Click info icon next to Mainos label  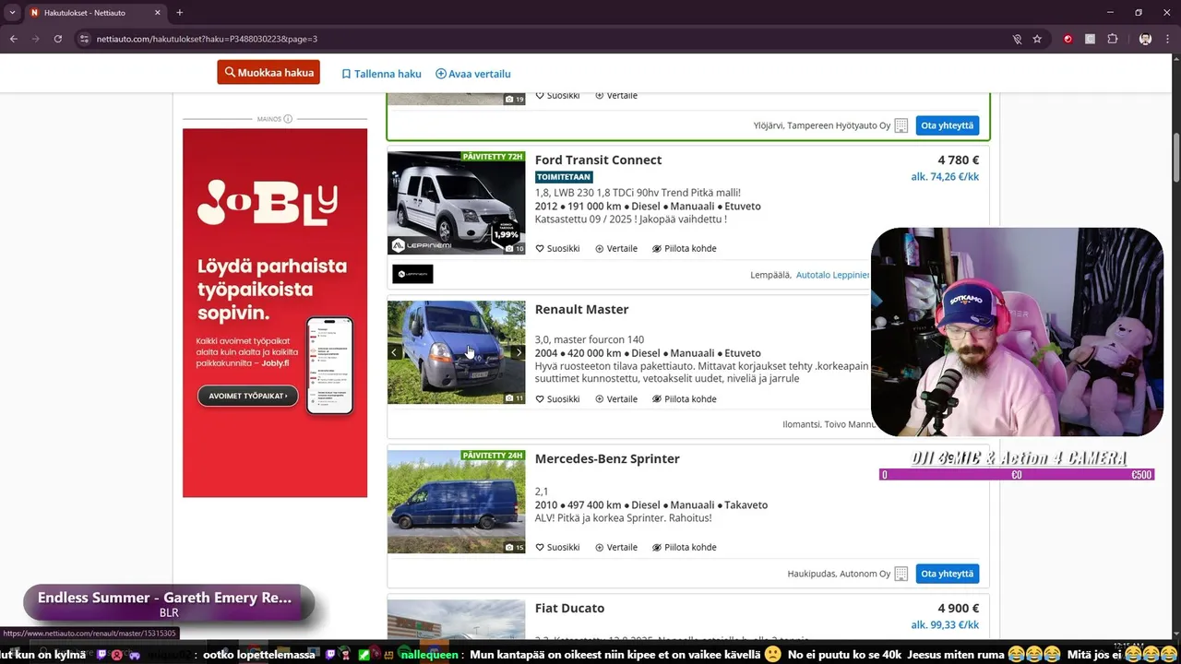coord(288,119)
